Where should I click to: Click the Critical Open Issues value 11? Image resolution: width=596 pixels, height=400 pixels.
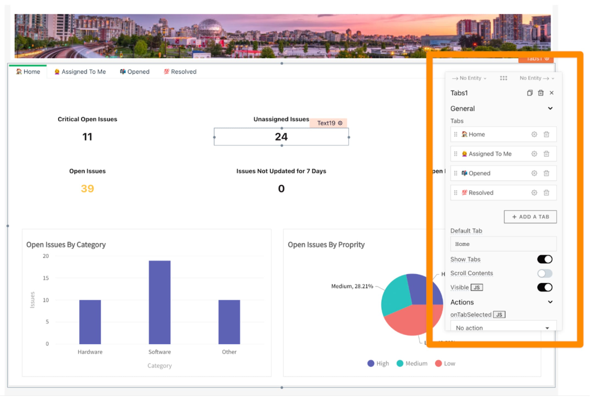[x=87, y=137]
